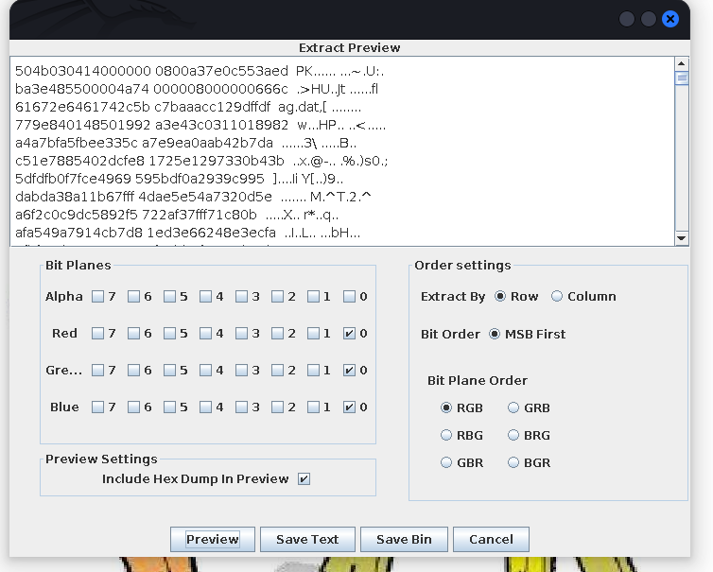
Task: Click the hex line starting ba3e485500004a74
Action: [197, 89]
